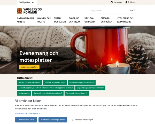Open the Näringsliv och arbete menu
This screenshot has height=124, width=155.
25,20
